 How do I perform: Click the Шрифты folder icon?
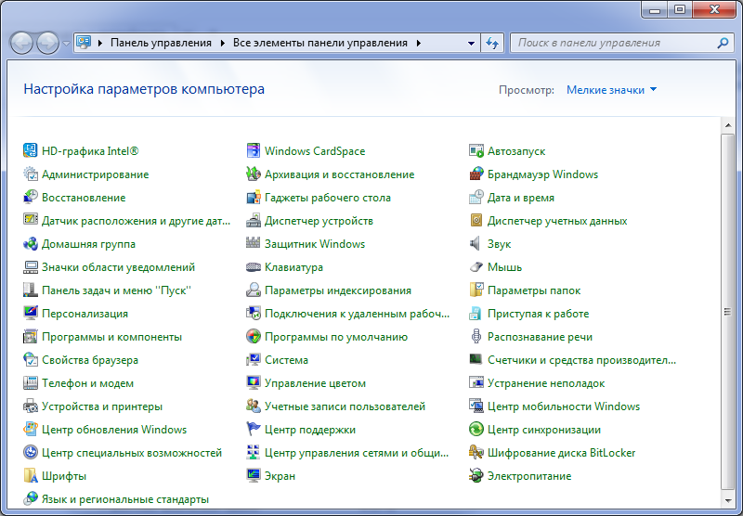[31, 476]
